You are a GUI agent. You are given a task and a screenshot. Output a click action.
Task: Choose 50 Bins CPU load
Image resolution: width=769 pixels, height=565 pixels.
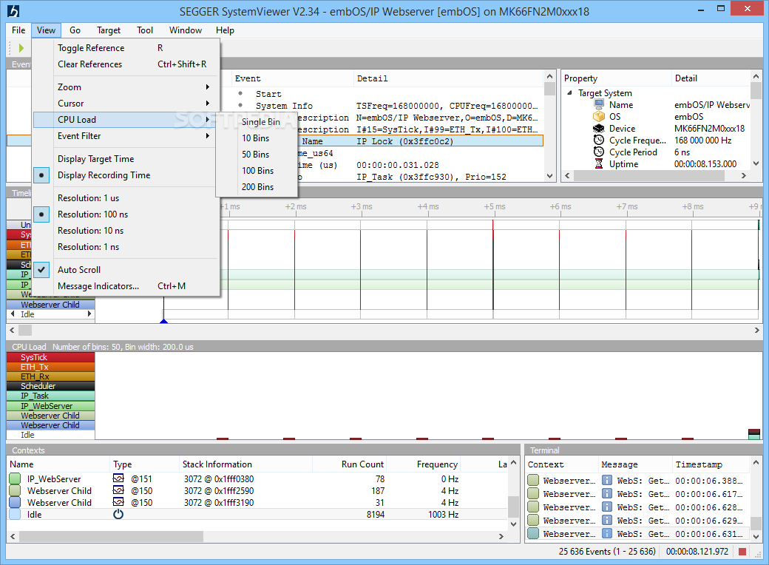point(257,155)
